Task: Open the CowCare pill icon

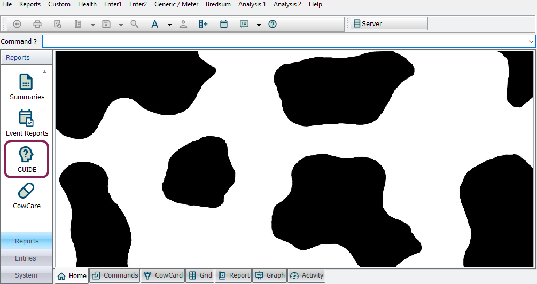Action: pyautogui.click(x=26, y=195)
